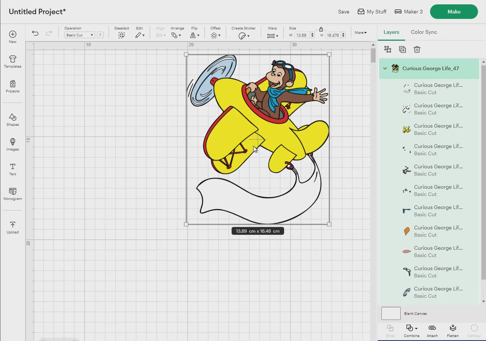Open the Create Sticker dropdown
The width and height of the screenshot is (486, 341).
(244, 36)
